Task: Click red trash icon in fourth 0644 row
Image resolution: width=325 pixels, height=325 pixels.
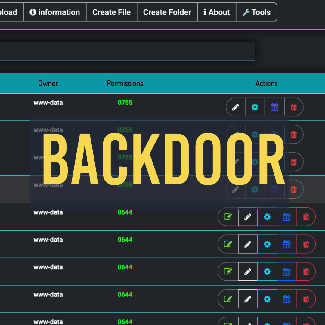Action: (x=306, y=299)
